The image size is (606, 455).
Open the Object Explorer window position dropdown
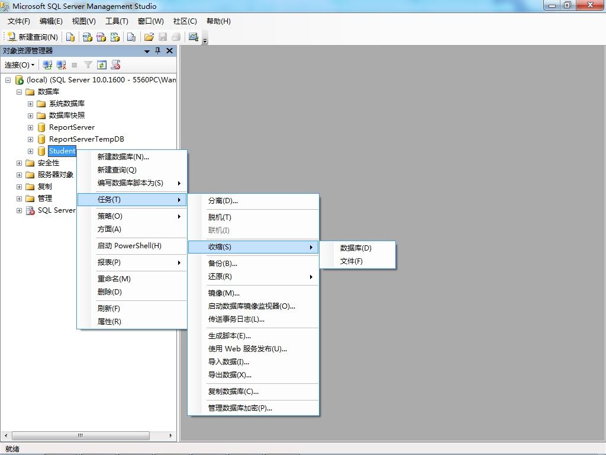[x=147, y=51]
